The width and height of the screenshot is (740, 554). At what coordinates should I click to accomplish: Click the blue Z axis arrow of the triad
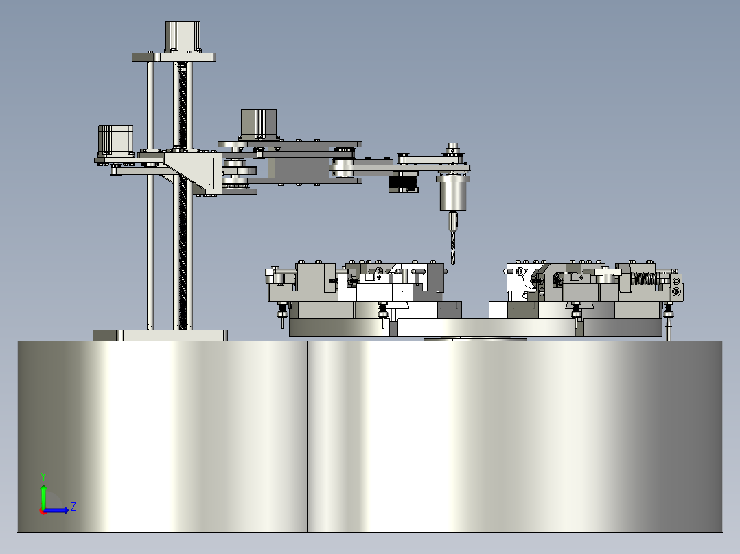coord(57,510)
